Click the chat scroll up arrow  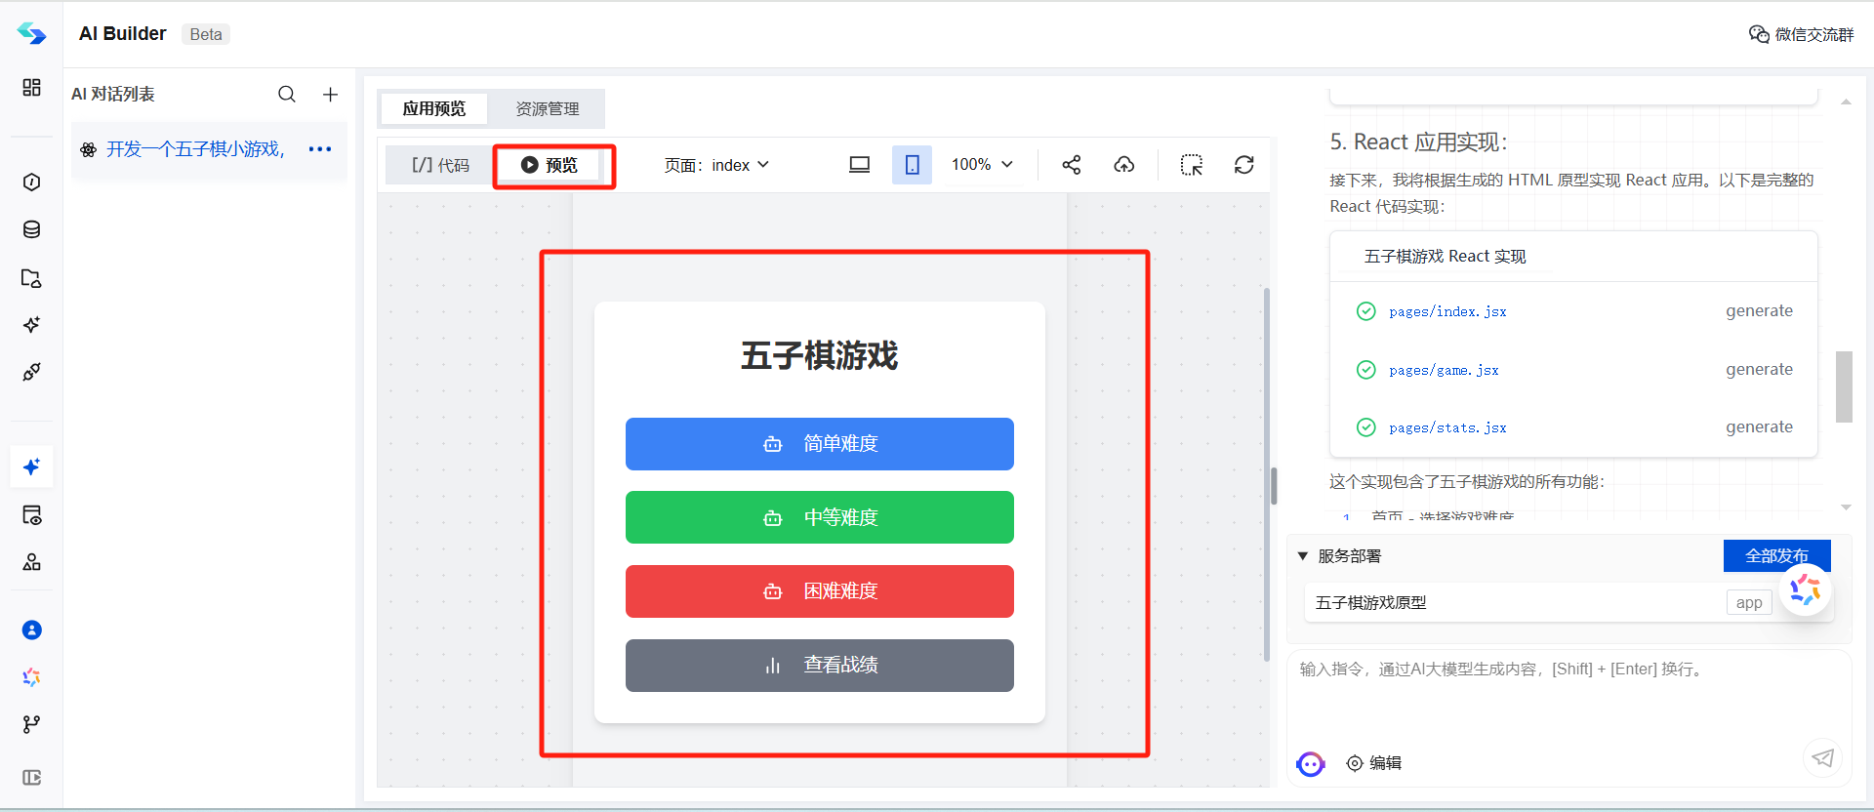click(1846, 101)
